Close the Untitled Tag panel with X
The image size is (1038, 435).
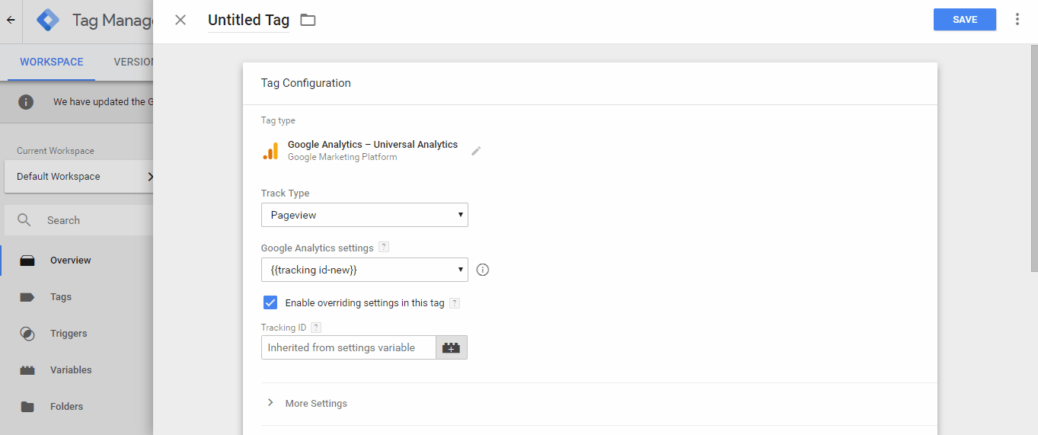[180, 21]
